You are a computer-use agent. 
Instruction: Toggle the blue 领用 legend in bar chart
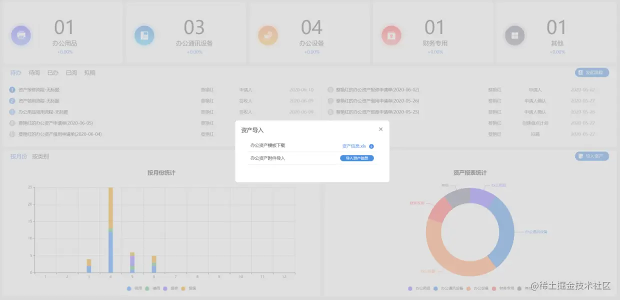click(134, 288)
